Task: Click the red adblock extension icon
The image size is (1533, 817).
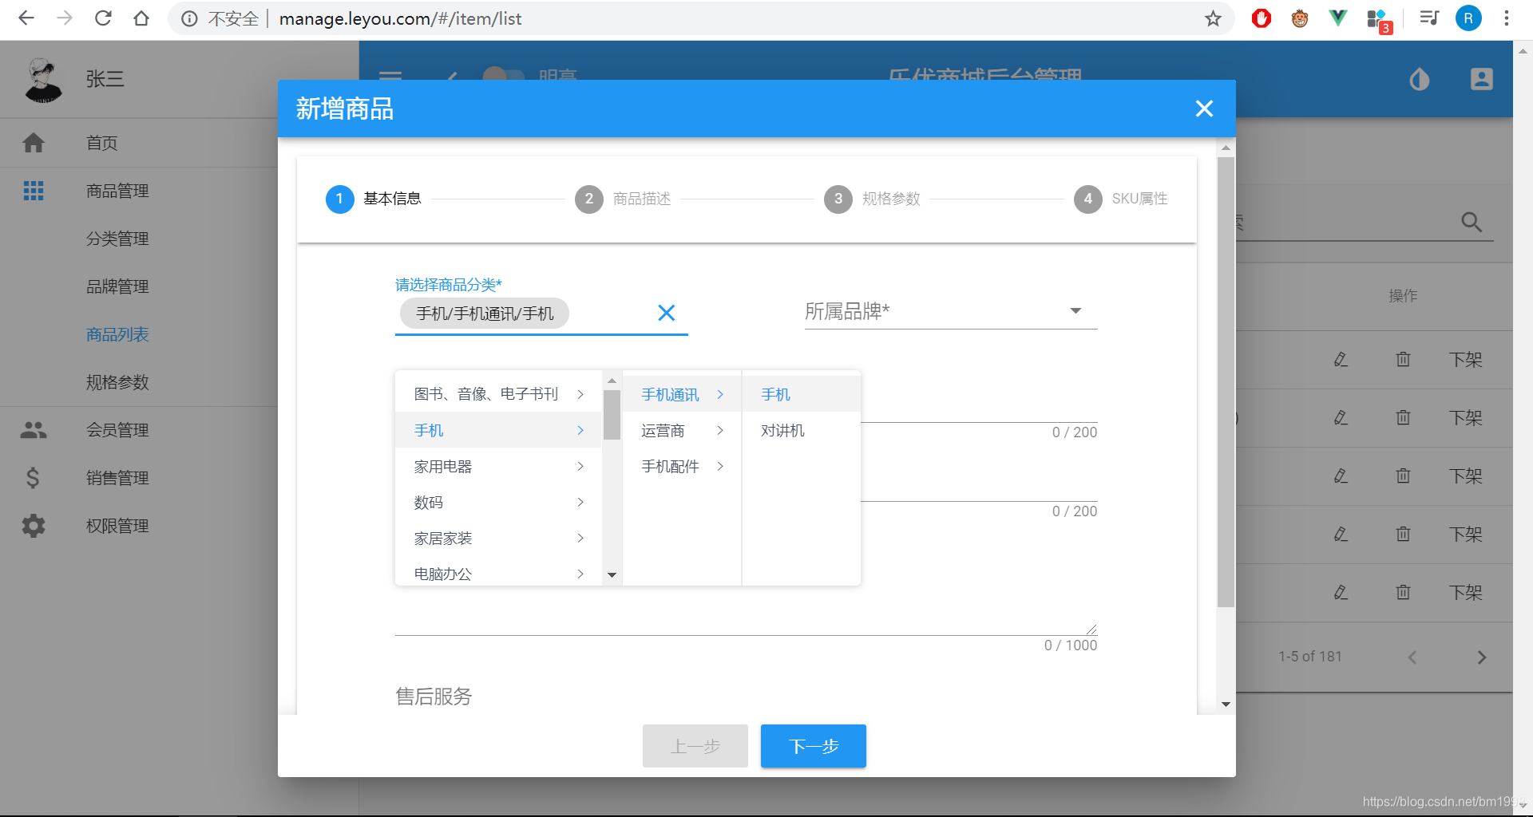Action: point(1262,18)
